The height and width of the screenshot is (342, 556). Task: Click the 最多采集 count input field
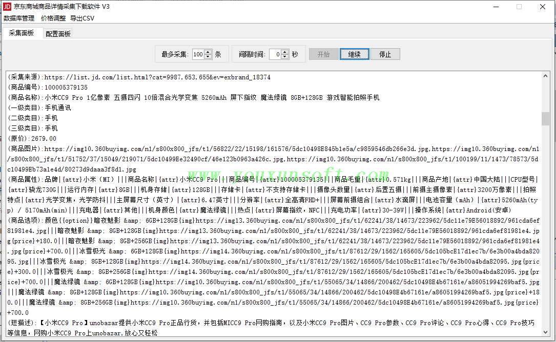pos(198,54)
